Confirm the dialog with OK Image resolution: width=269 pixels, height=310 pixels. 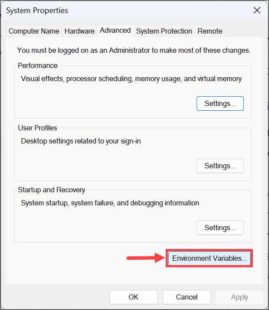pyautogui.click(x=133, y=297)
